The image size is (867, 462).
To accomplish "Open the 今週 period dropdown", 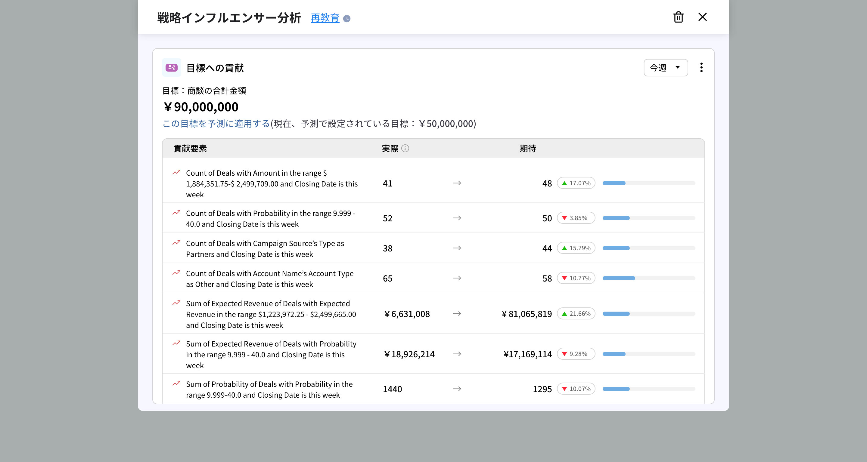I will [x=665, y=68].
